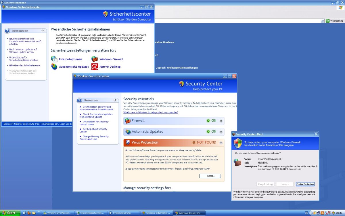Open the address bar dropdown in Systemsteuerung
The image size is (345, 216).
click(323, 21)
